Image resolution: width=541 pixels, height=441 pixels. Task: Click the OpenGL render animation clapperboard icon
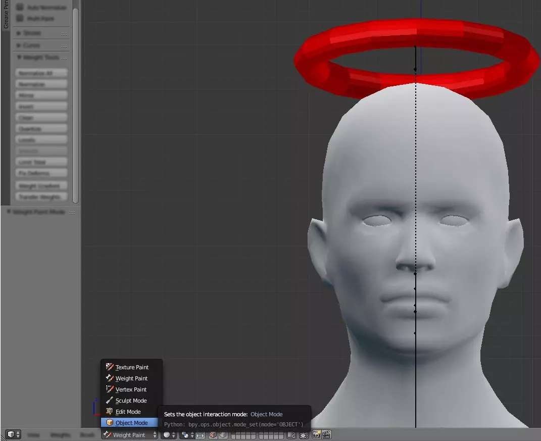coord(326,434)
